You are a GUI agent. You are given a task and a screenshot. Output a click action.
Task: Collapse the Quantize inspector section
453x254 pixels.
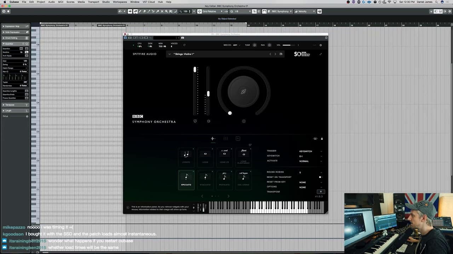coord(15,44)
